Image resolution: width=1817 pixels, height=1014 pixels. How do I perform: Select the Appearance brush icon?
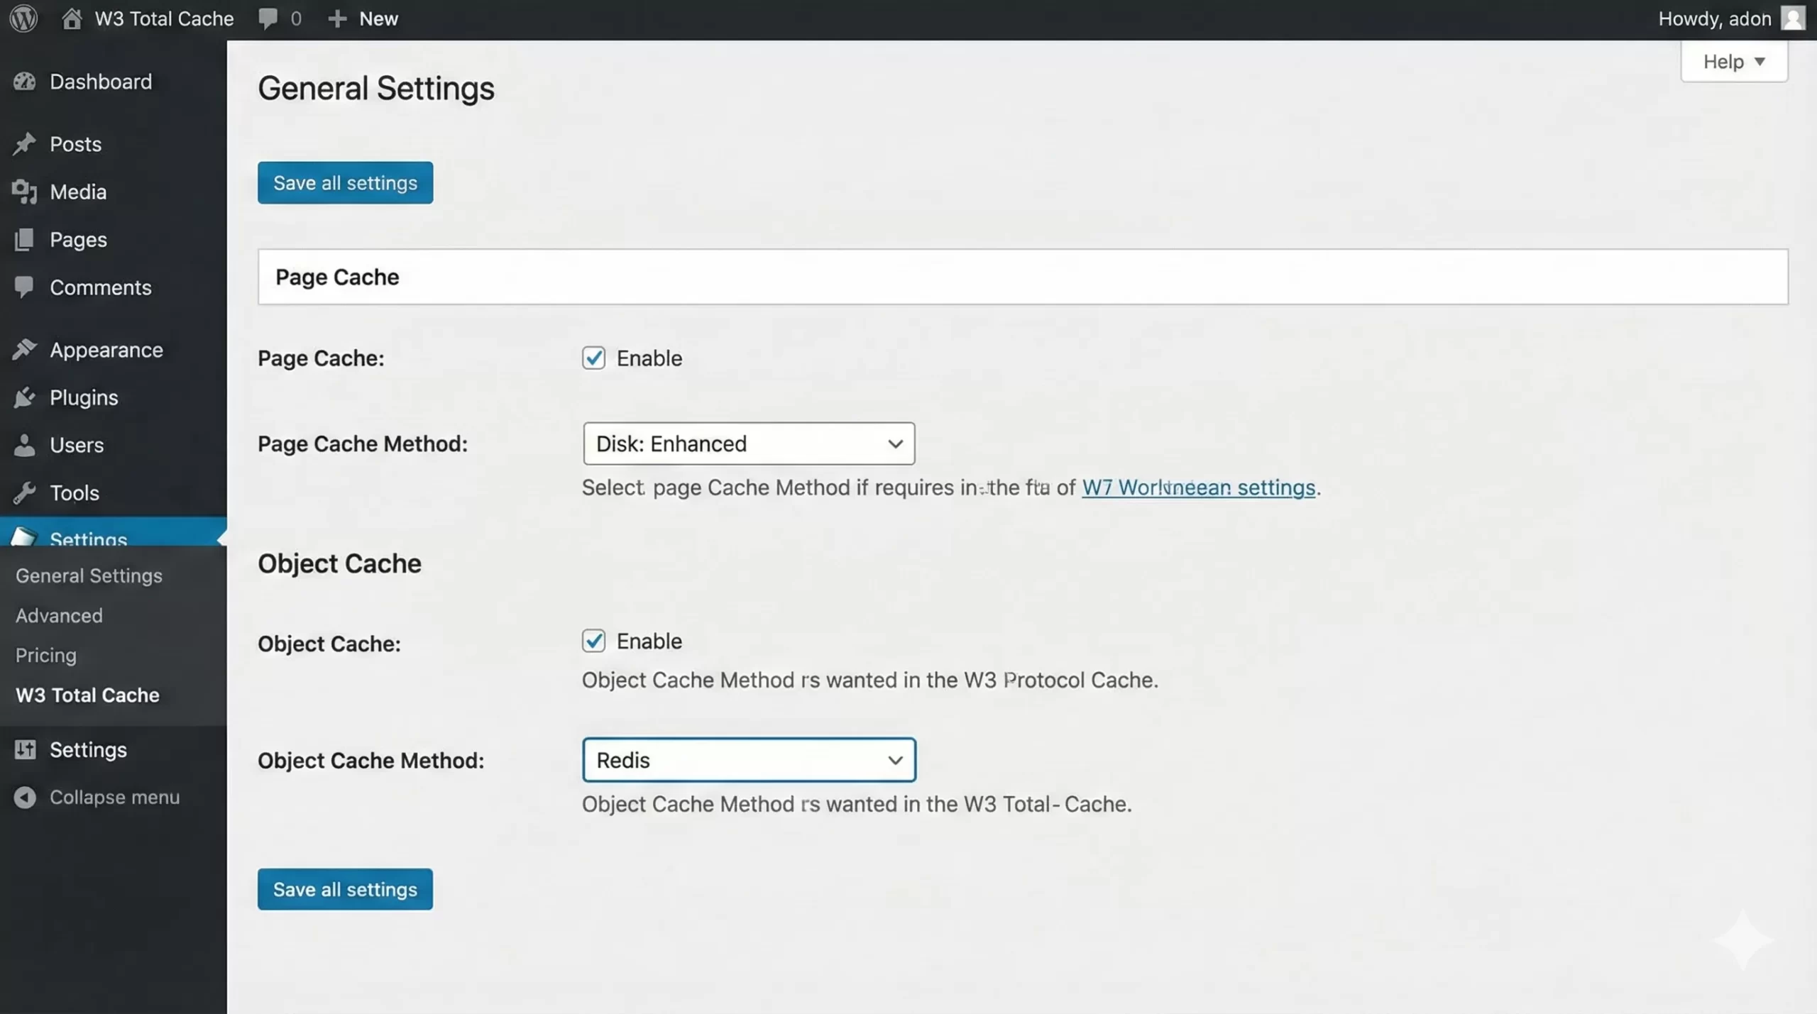pyautogui.click(x=25, y=349)
